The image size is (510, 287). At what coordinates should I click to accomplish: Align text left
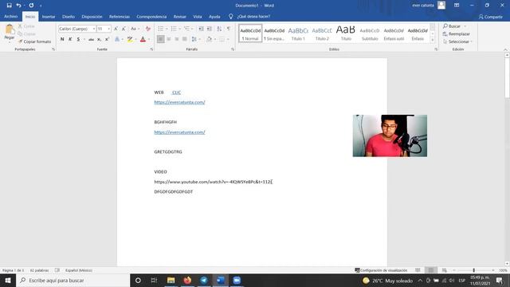[161, 39]
